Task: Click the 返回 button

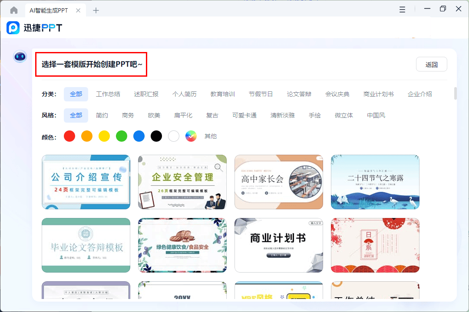Action: pos(431,64)
